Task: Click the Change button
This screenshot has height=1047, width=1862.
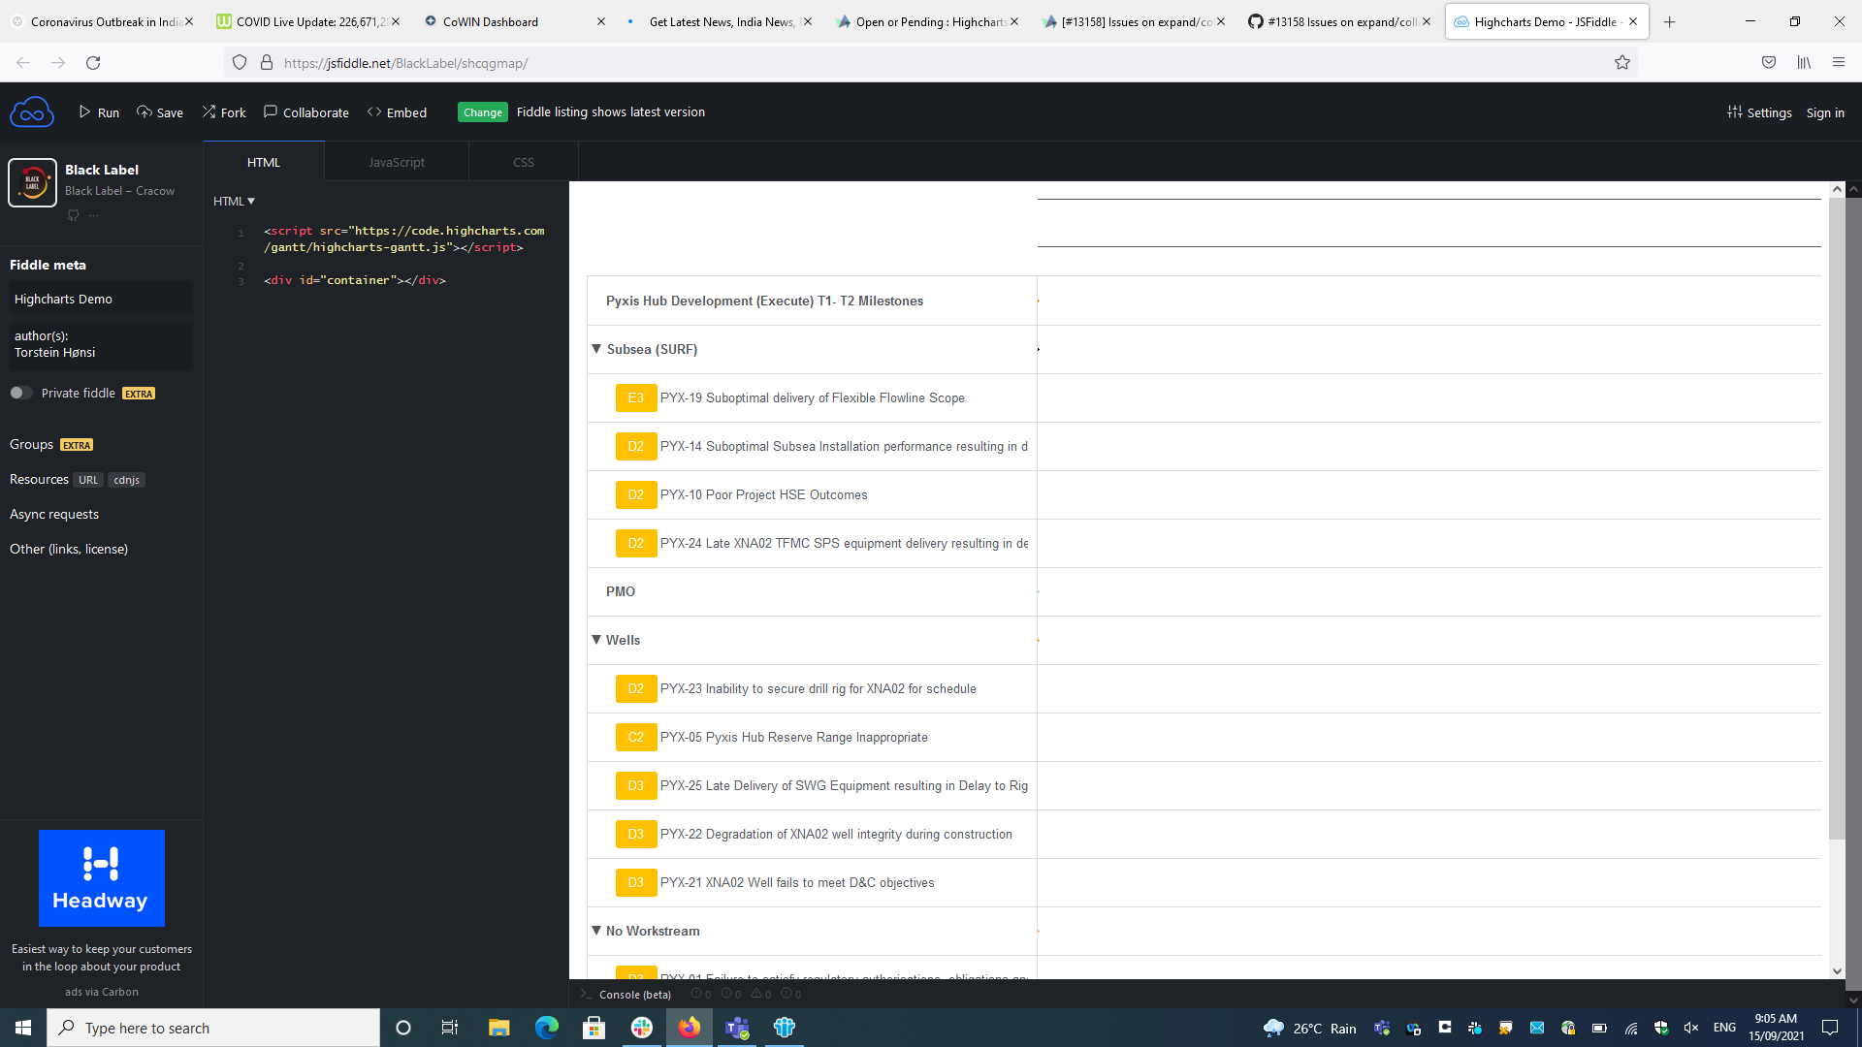Action: (x=482, y=111)
